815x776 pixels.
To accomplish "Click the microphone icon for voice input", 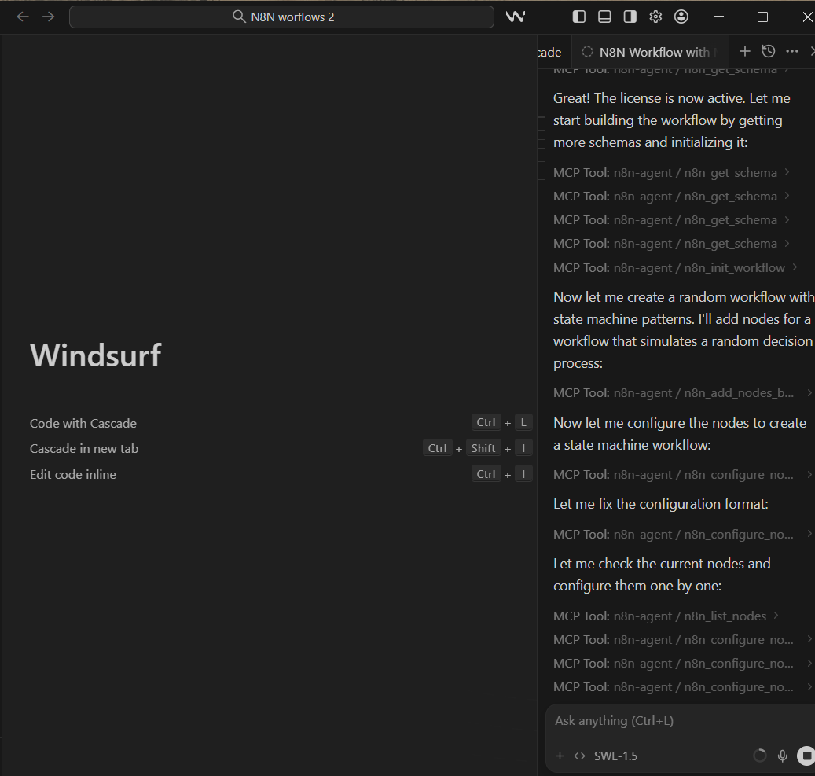I will pos(782,756).
